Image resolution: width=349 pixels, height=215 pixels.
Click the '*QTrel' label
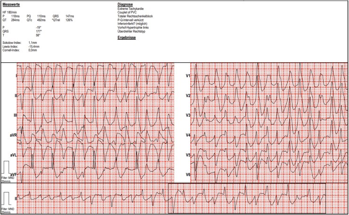[x=56, y=20]
